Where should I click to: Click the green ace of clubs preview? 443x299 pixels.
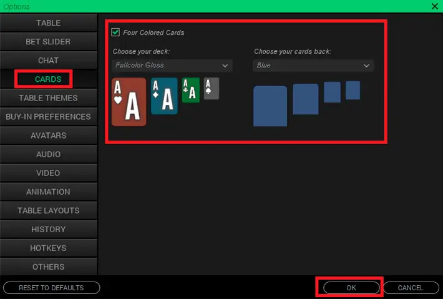[x=191, y=90]
